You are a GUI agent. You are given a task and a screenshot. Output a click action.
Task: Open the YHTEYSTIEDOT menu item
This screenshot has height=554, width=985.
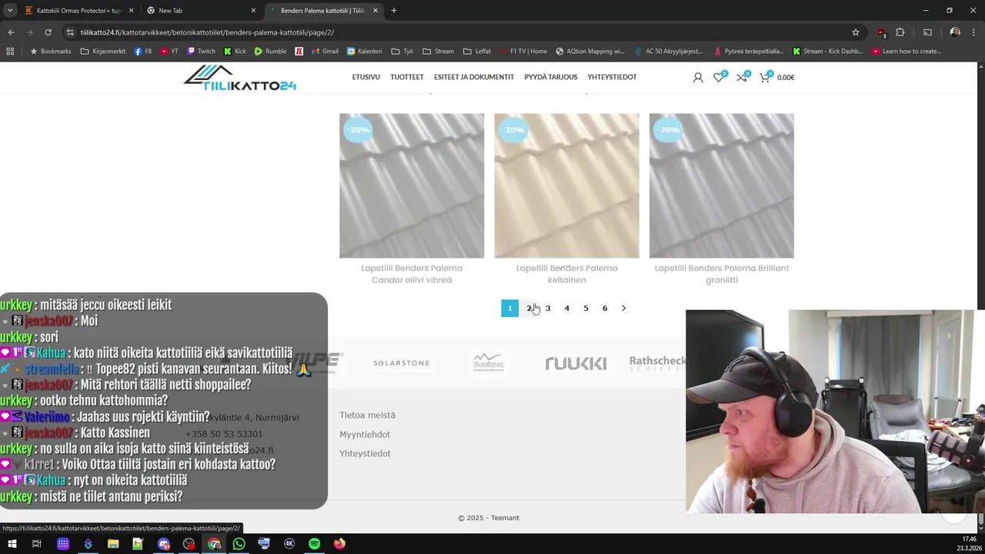(612, 77)
